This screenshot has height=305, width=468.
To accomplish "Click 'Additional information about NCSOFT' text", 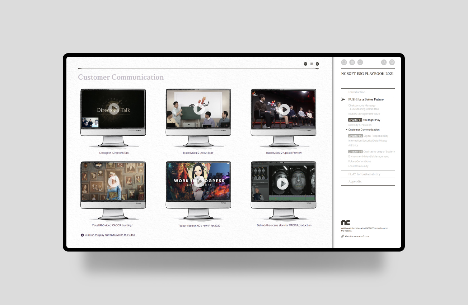I will coord(365,230).
